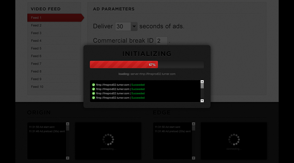294x163 pixels.
Task: Click first green success checkmark icon
Action: click(94, 85)
